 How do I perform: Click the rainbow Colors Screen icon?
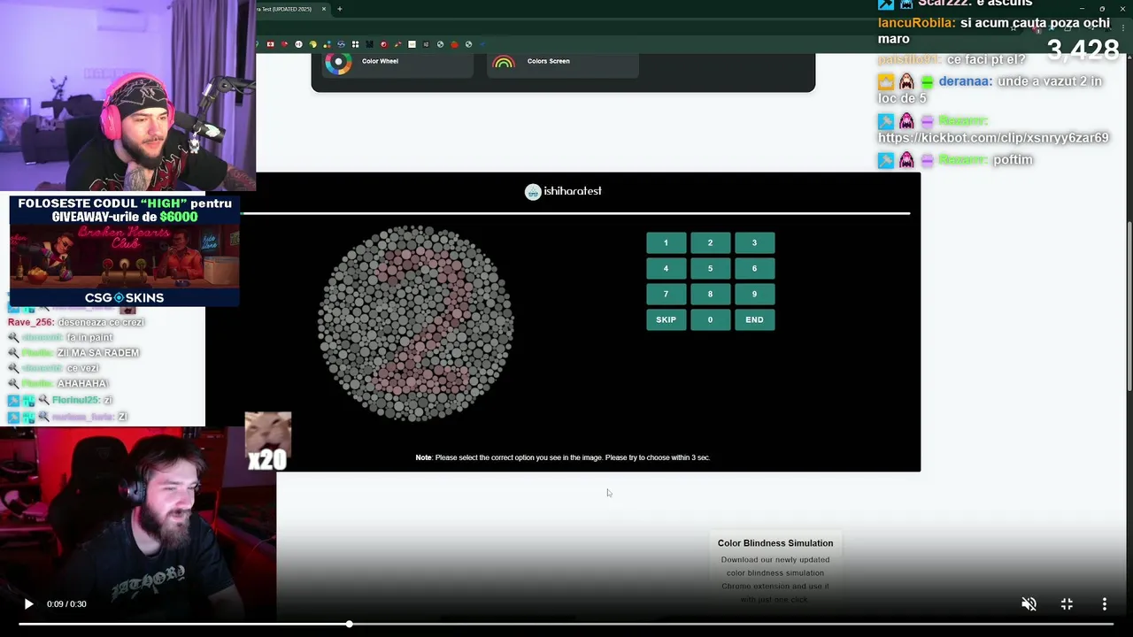point(504,62)
